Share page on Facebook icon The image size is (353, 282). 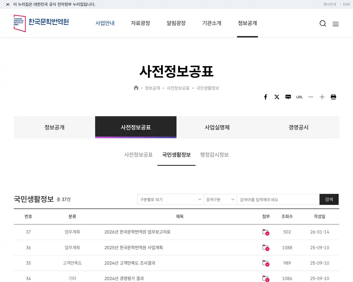266,97
